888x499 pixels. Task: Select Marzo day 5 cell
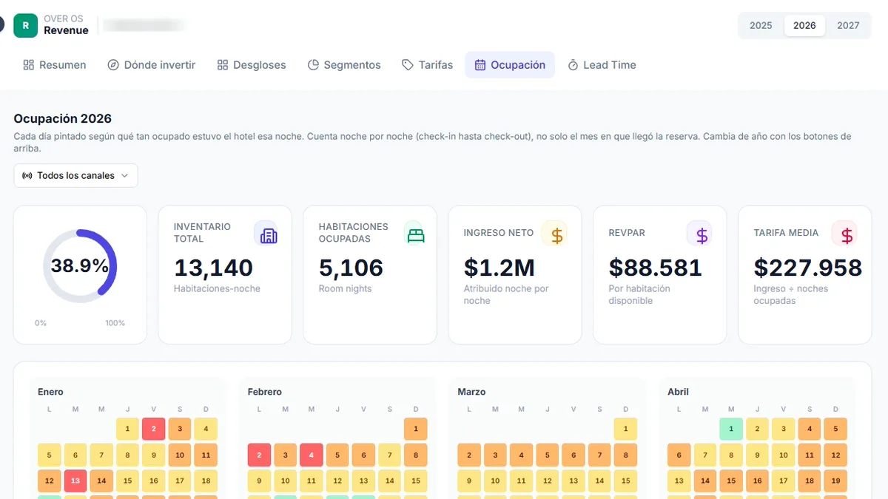pos(547,455)
